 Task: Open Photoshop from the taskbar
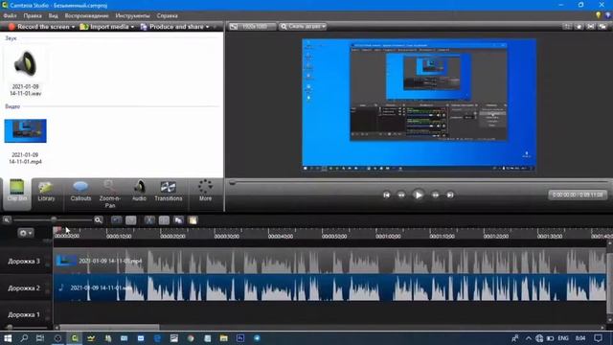240,338
